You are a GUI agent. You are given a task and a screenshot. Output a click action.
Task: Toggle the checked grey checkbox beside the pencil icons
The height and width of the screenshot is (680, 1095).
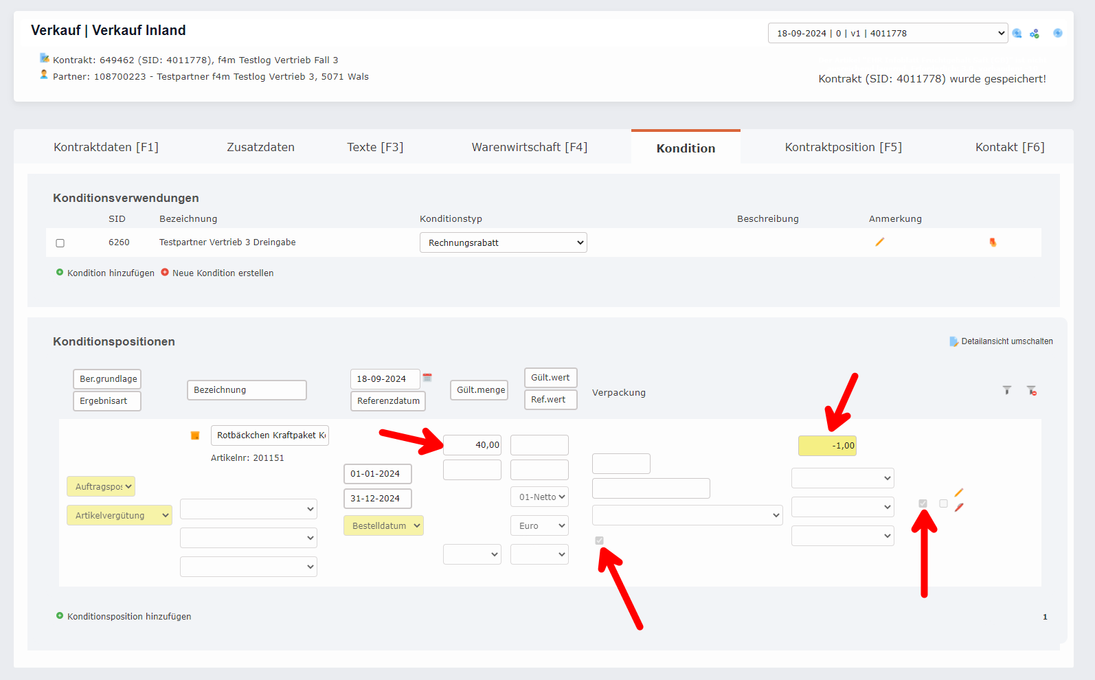pos(923,503)
